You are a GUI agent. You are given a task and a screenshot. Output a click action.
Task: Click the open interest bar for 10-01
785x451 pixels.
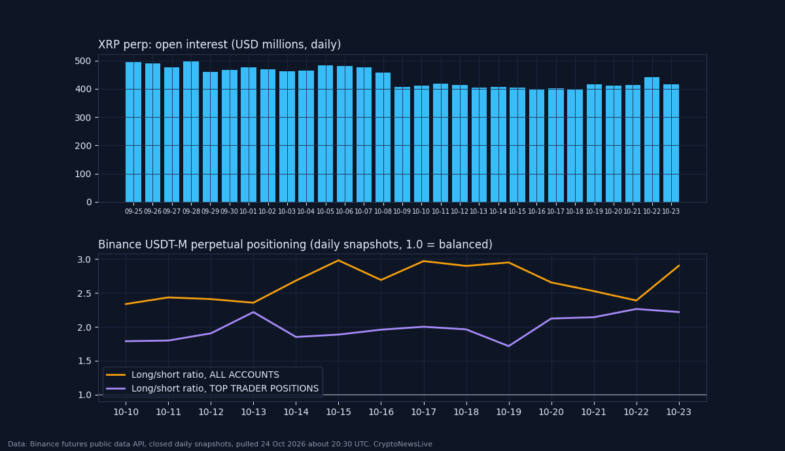pyautogui.click(x=249, y=135)
